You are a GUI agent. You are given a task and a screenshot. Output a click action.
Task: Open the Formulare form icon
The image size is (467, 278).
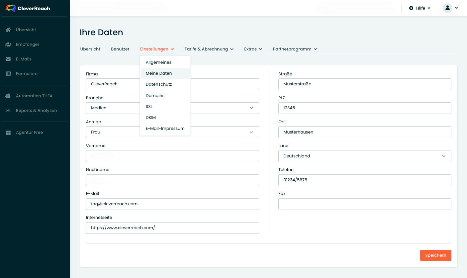pyautogui.click(x=8, y=74)
